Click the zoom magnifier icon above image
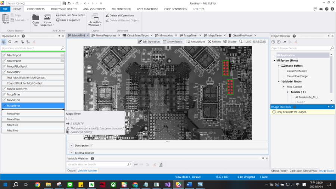Image resolution: width=336 pixels, height=189 pixels. [241, 41]
